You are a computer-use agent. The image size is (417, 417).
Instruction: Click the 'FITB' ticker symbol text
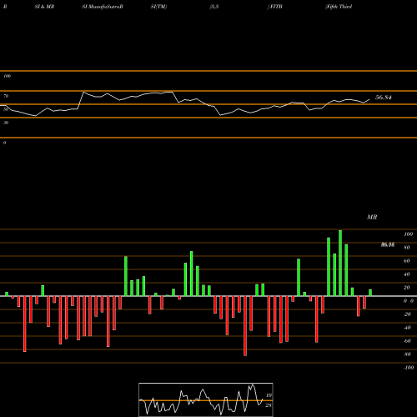pos(275,7)
